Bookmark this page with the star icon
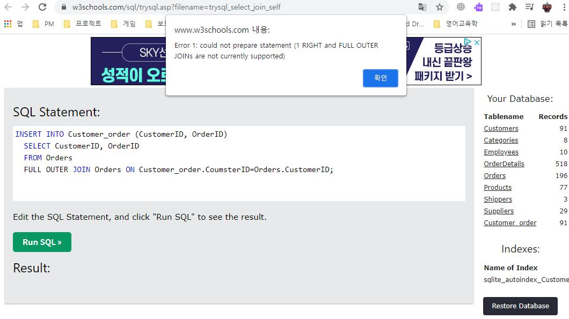 (440, 7)
